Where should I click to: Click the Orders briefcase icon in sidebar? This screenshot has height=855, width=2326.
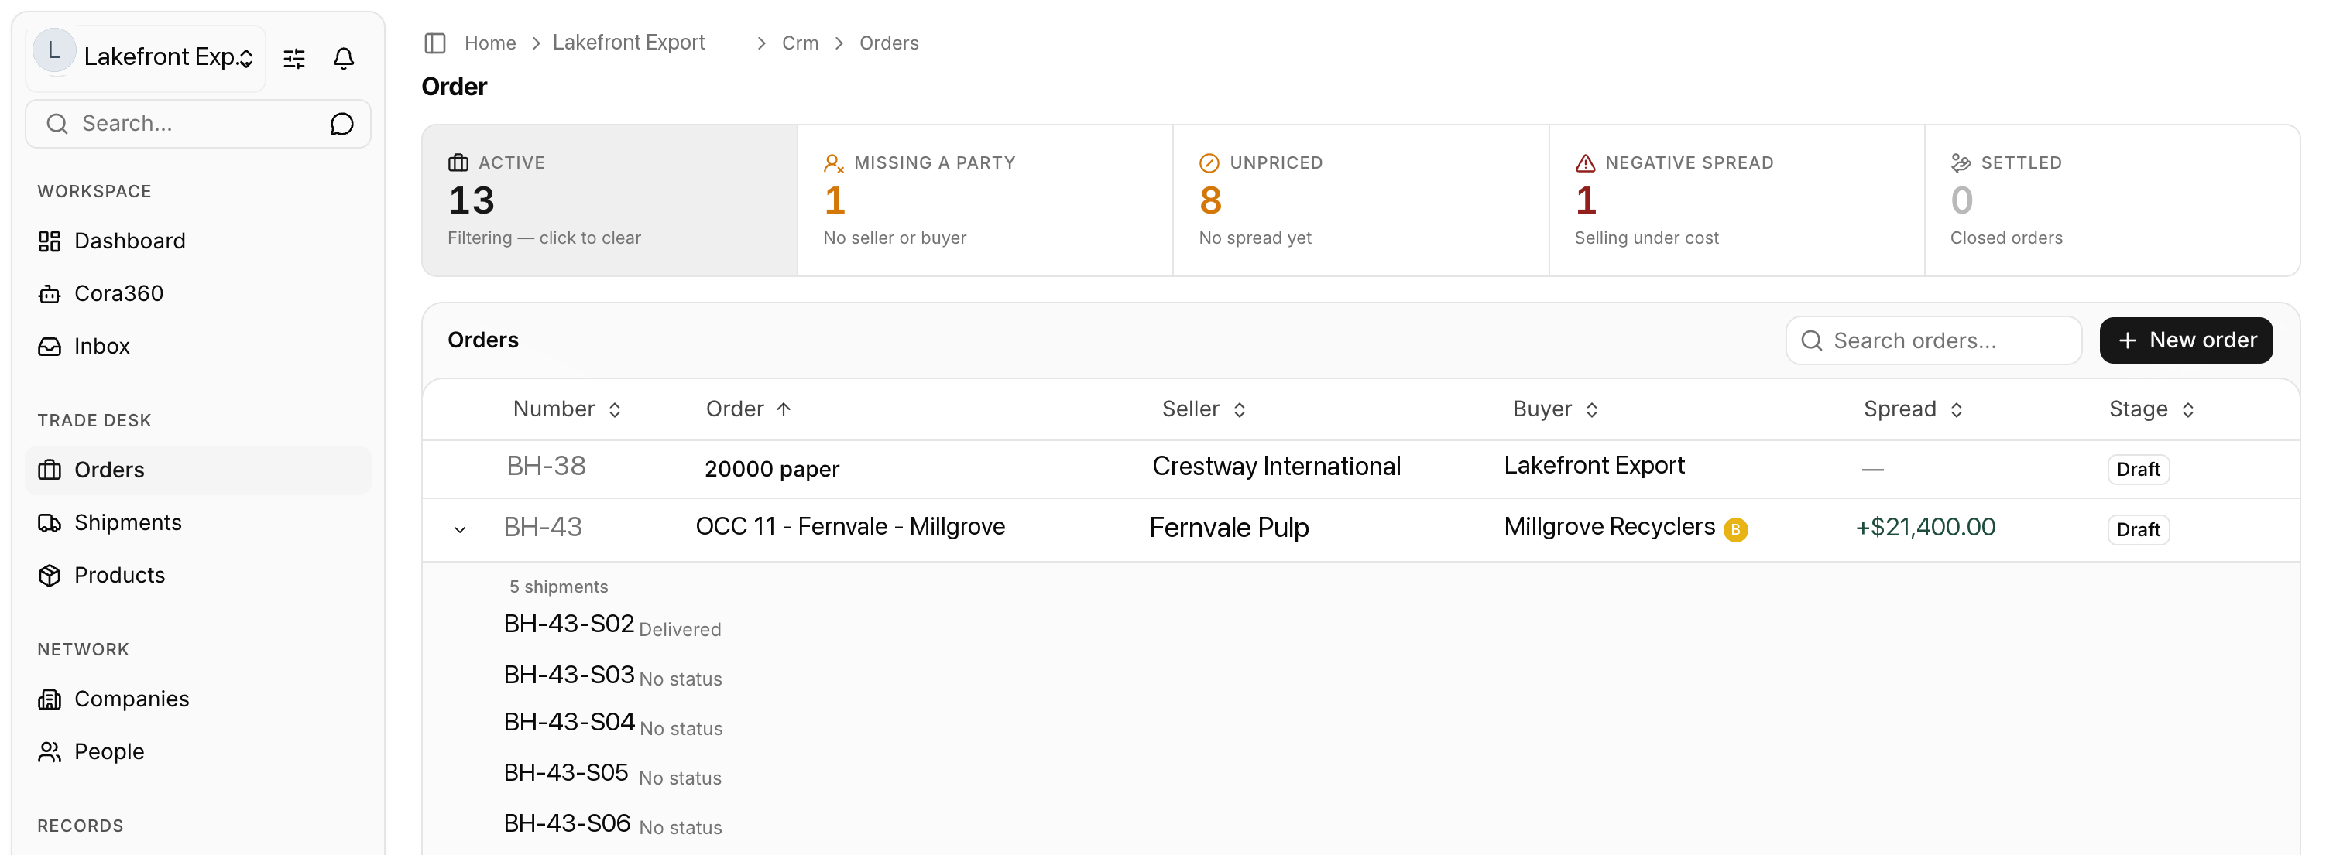50,470
